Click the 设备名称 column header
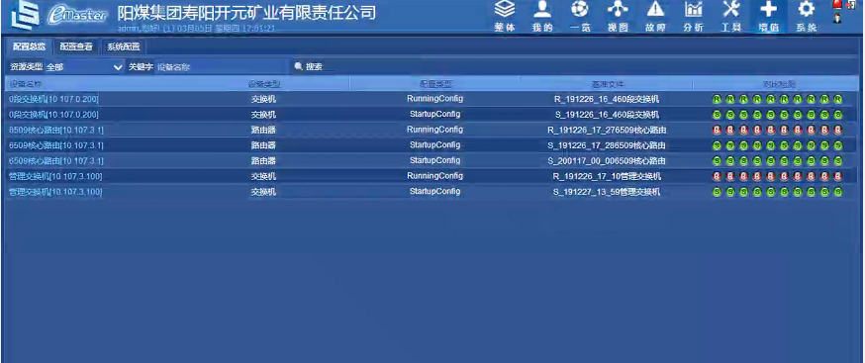 point(26,84)
